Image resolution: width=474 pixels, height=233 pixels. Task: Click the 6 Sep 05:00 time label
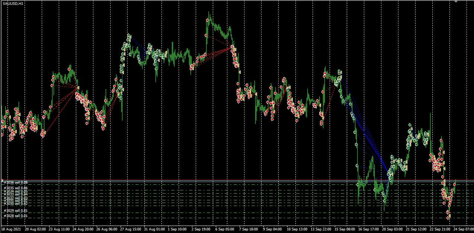[x=225, y=229]
